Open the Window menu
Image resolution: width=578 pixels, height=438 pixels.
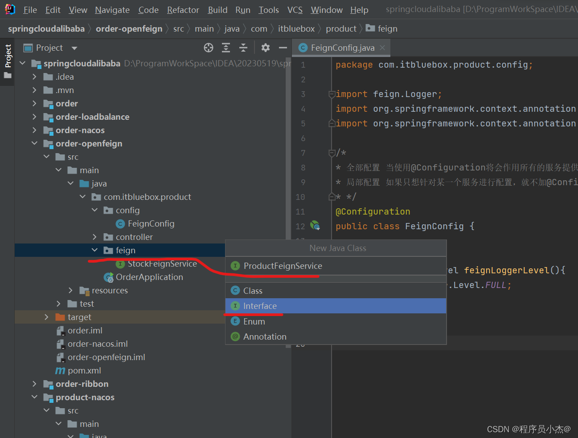click(327, 10)
